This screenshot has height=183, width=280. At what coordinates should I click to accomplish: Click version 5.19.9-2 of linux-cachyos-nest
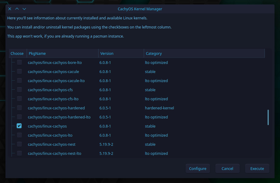point(106,145)
